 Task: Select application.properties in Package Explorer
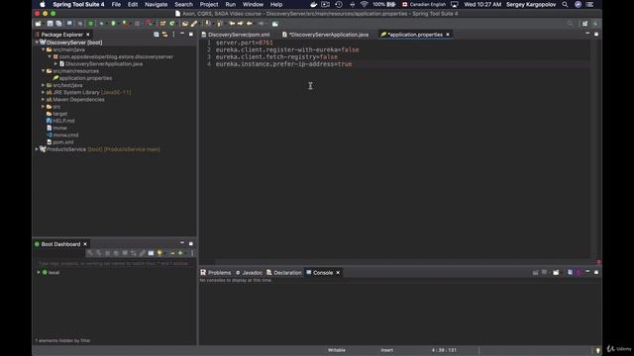[x=85, y=78]
